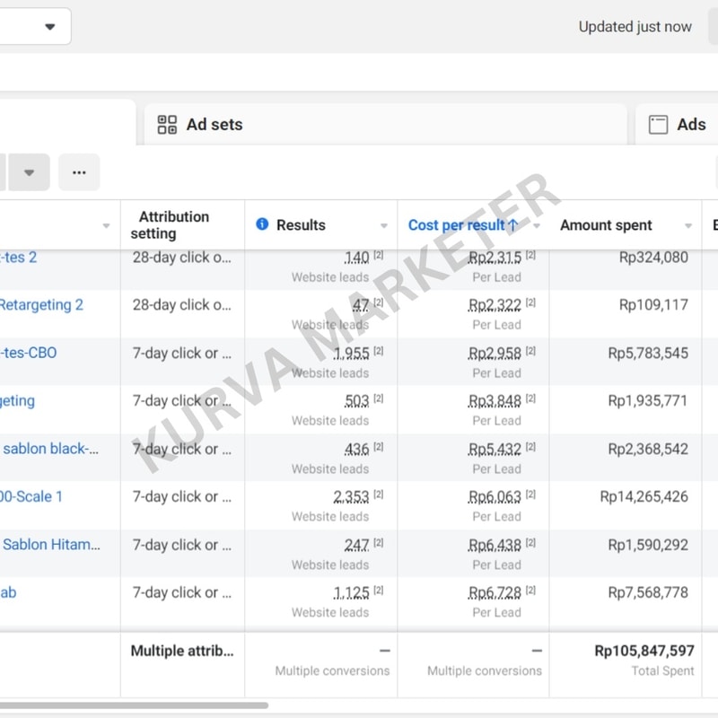The image size is (718, 718).
Task: Click the results value 2,353
Action: 351,496
